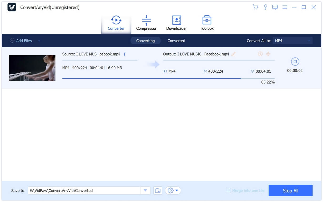Close the ConvertAnyVid window

point(314,7)
